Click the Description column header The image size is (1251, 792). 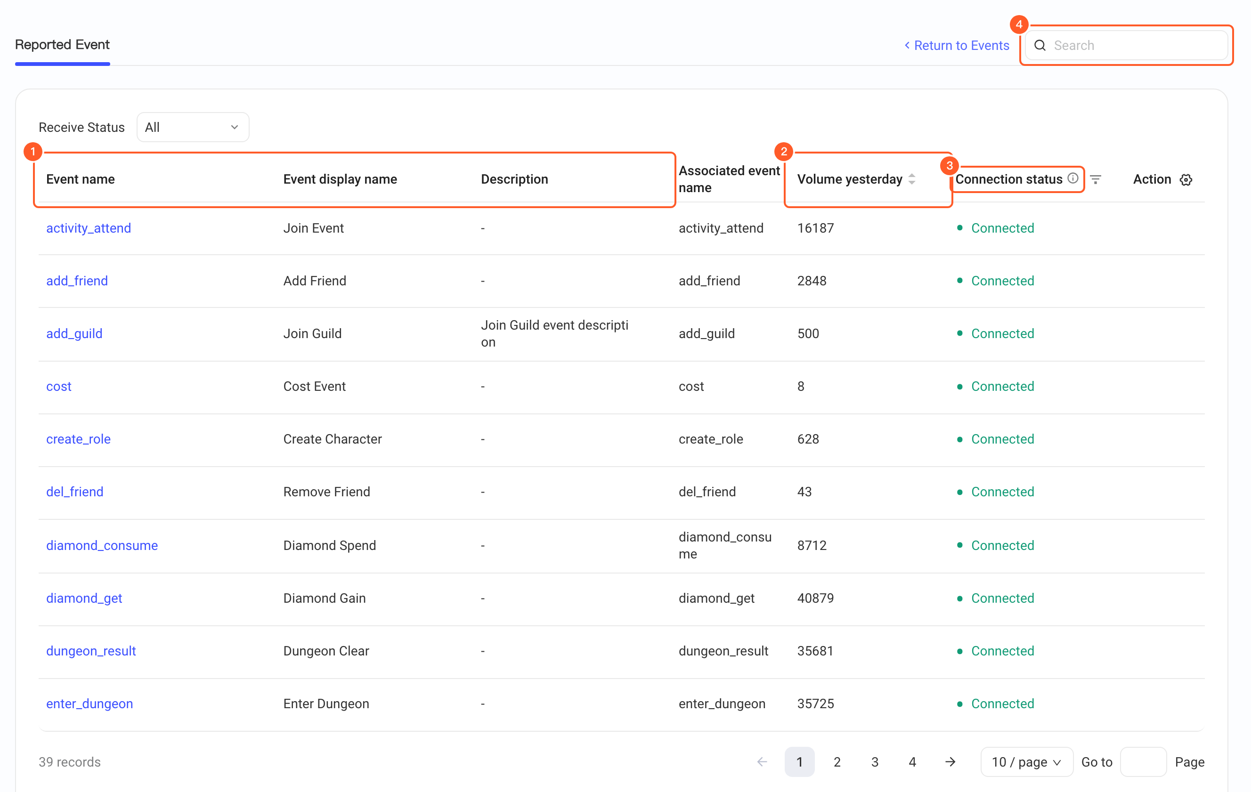coord(514,179)
